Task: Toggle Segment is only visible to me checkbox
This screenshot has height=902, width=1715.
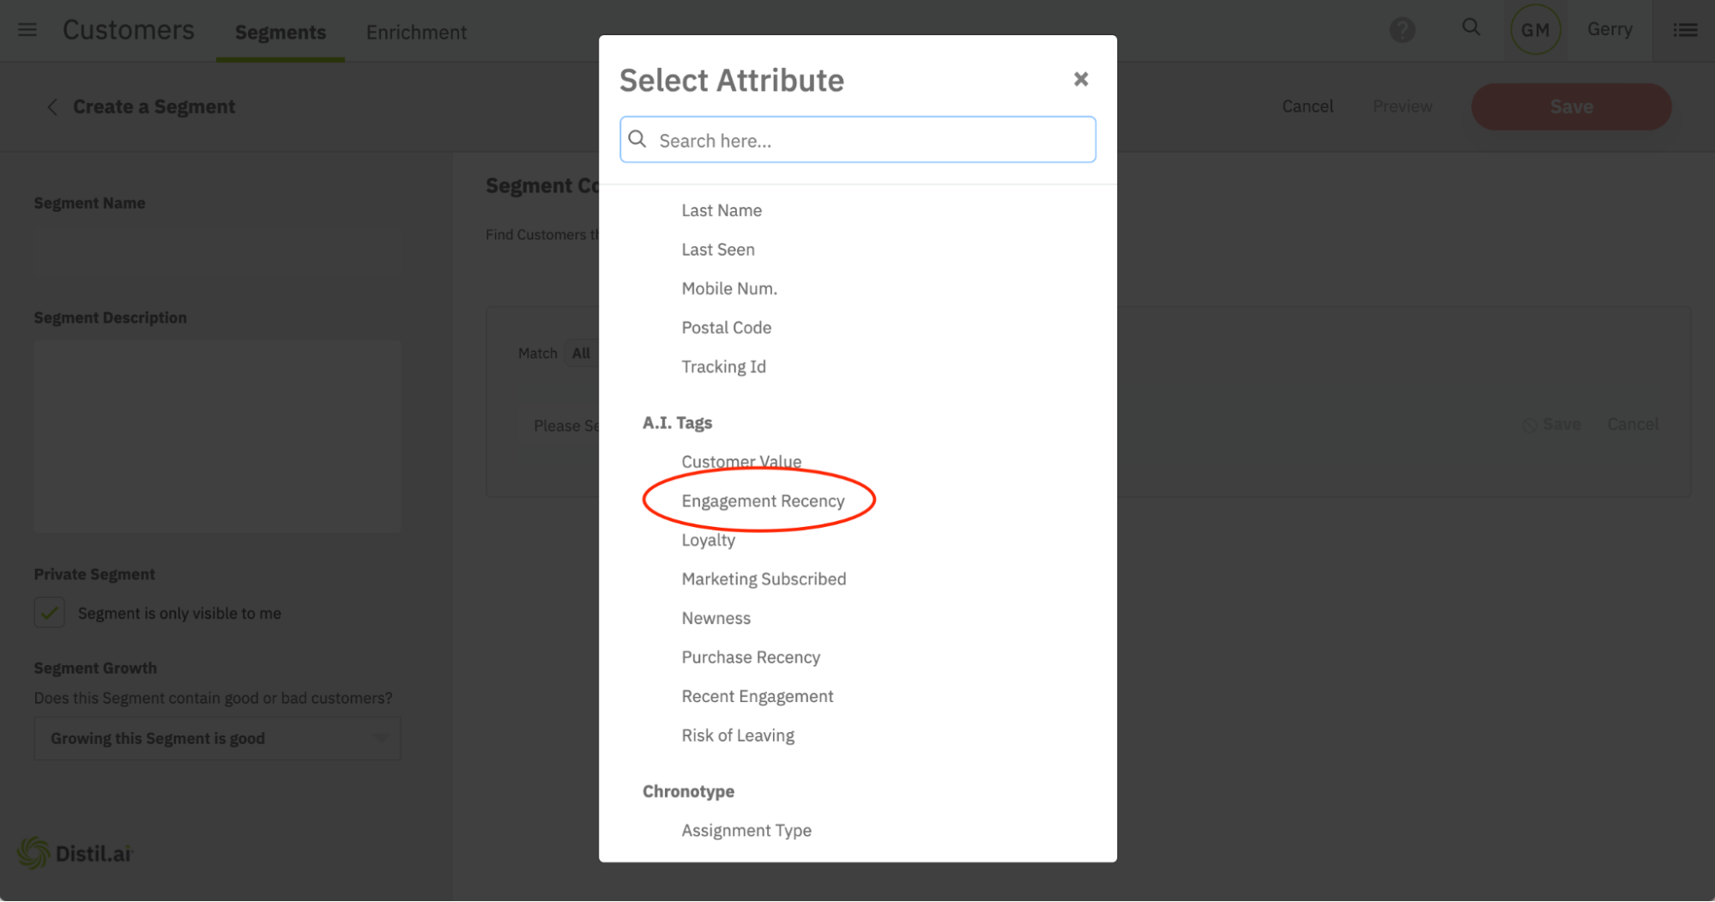Action: coord(50,613)
